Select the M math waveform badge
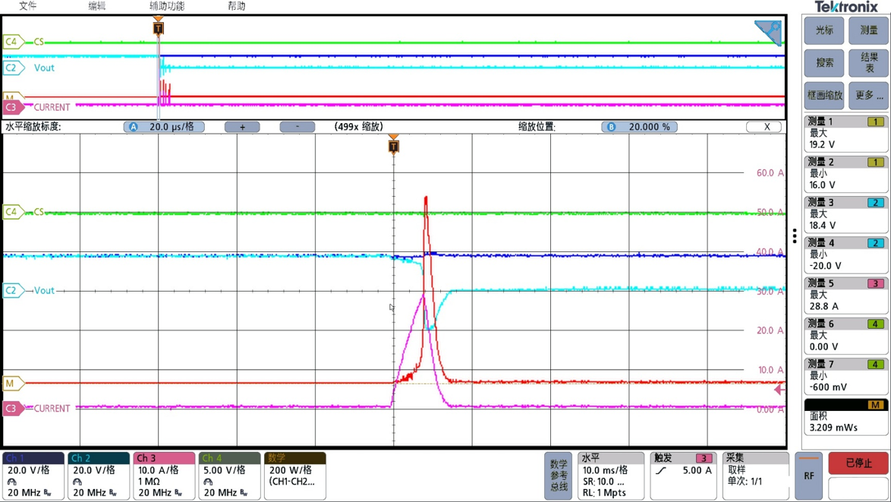Viewport: 891px width, 502px height. (x=14, y=384)
